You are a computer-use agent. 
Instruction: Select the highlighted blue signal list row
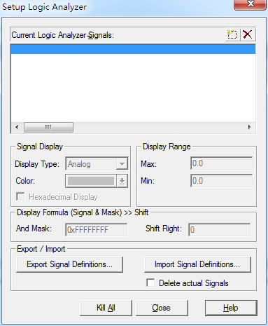133,49
